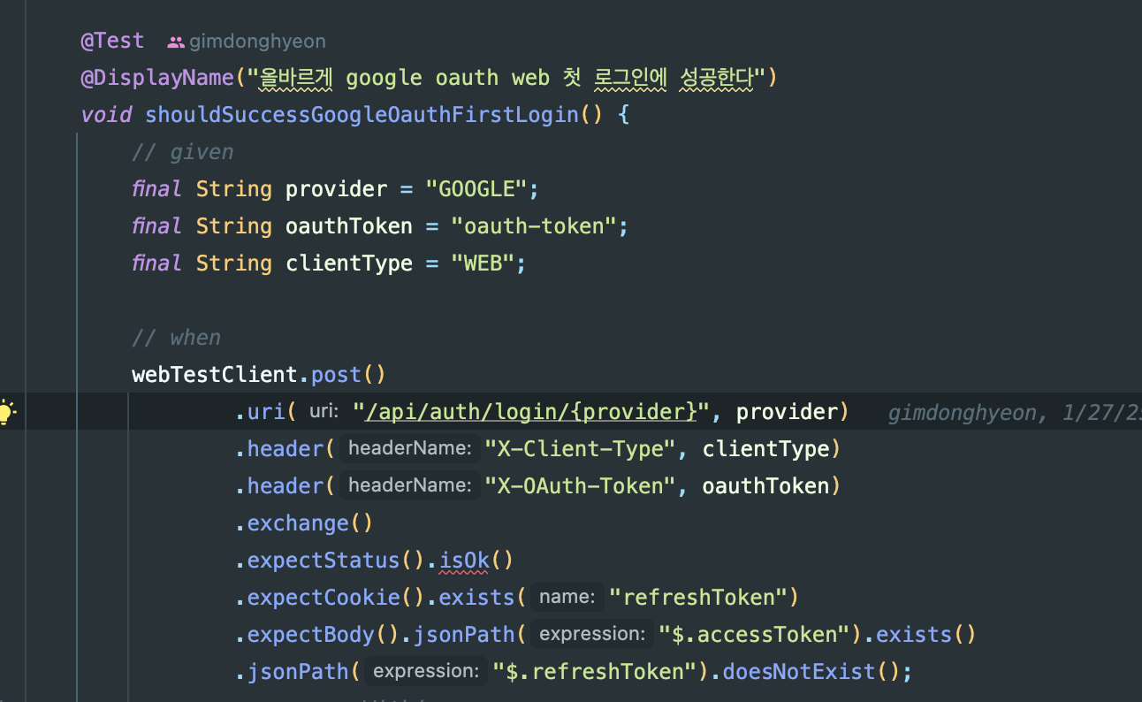
Task: Click variable name clientType in declaration
Action: point(348,263)
